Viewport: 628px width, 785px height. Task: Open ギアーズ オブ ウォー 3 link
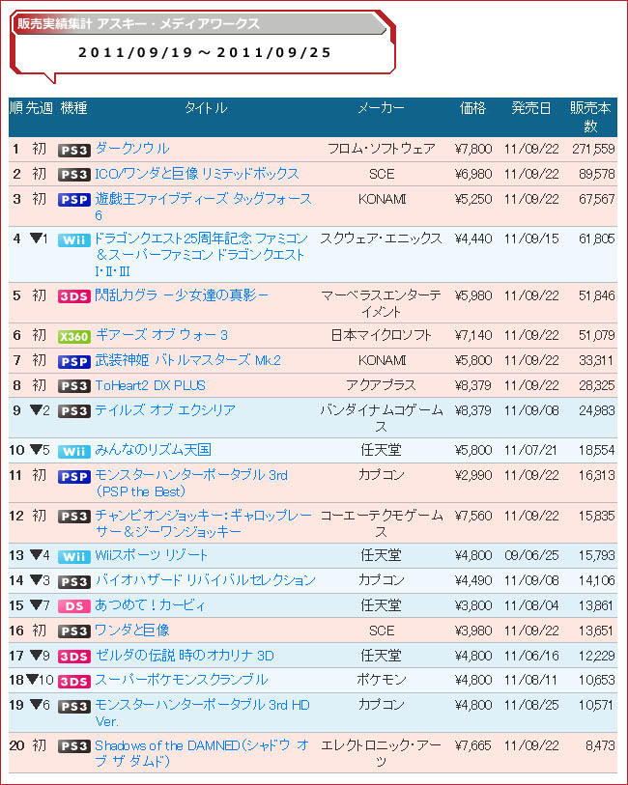pos(161,335)
